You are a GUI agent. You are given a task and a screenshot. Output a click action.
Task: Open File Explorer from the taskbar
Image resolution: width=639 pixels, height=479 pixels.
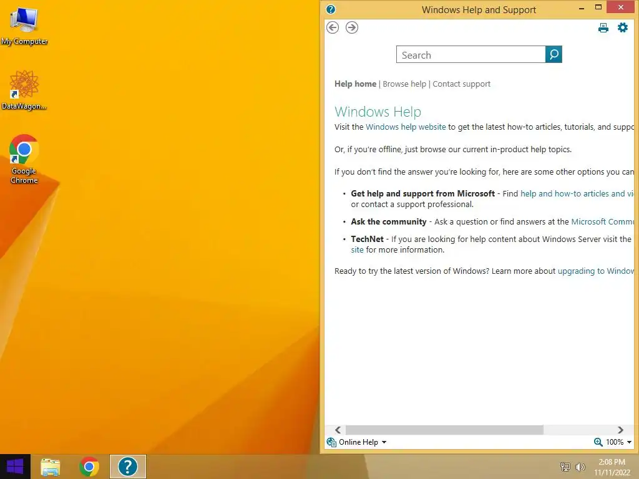(x=50, y=467)
